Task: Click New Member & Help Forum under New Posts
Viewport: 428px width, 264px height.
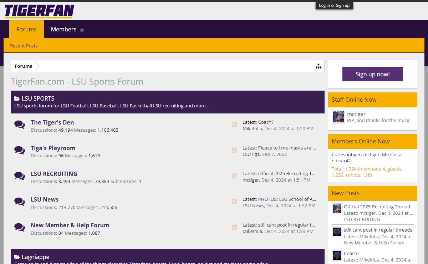Action: 374,243
